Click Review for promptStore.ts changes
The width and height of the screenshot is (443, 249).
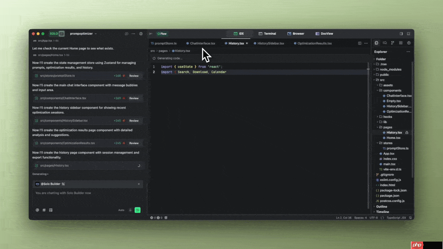coord(134,76)
